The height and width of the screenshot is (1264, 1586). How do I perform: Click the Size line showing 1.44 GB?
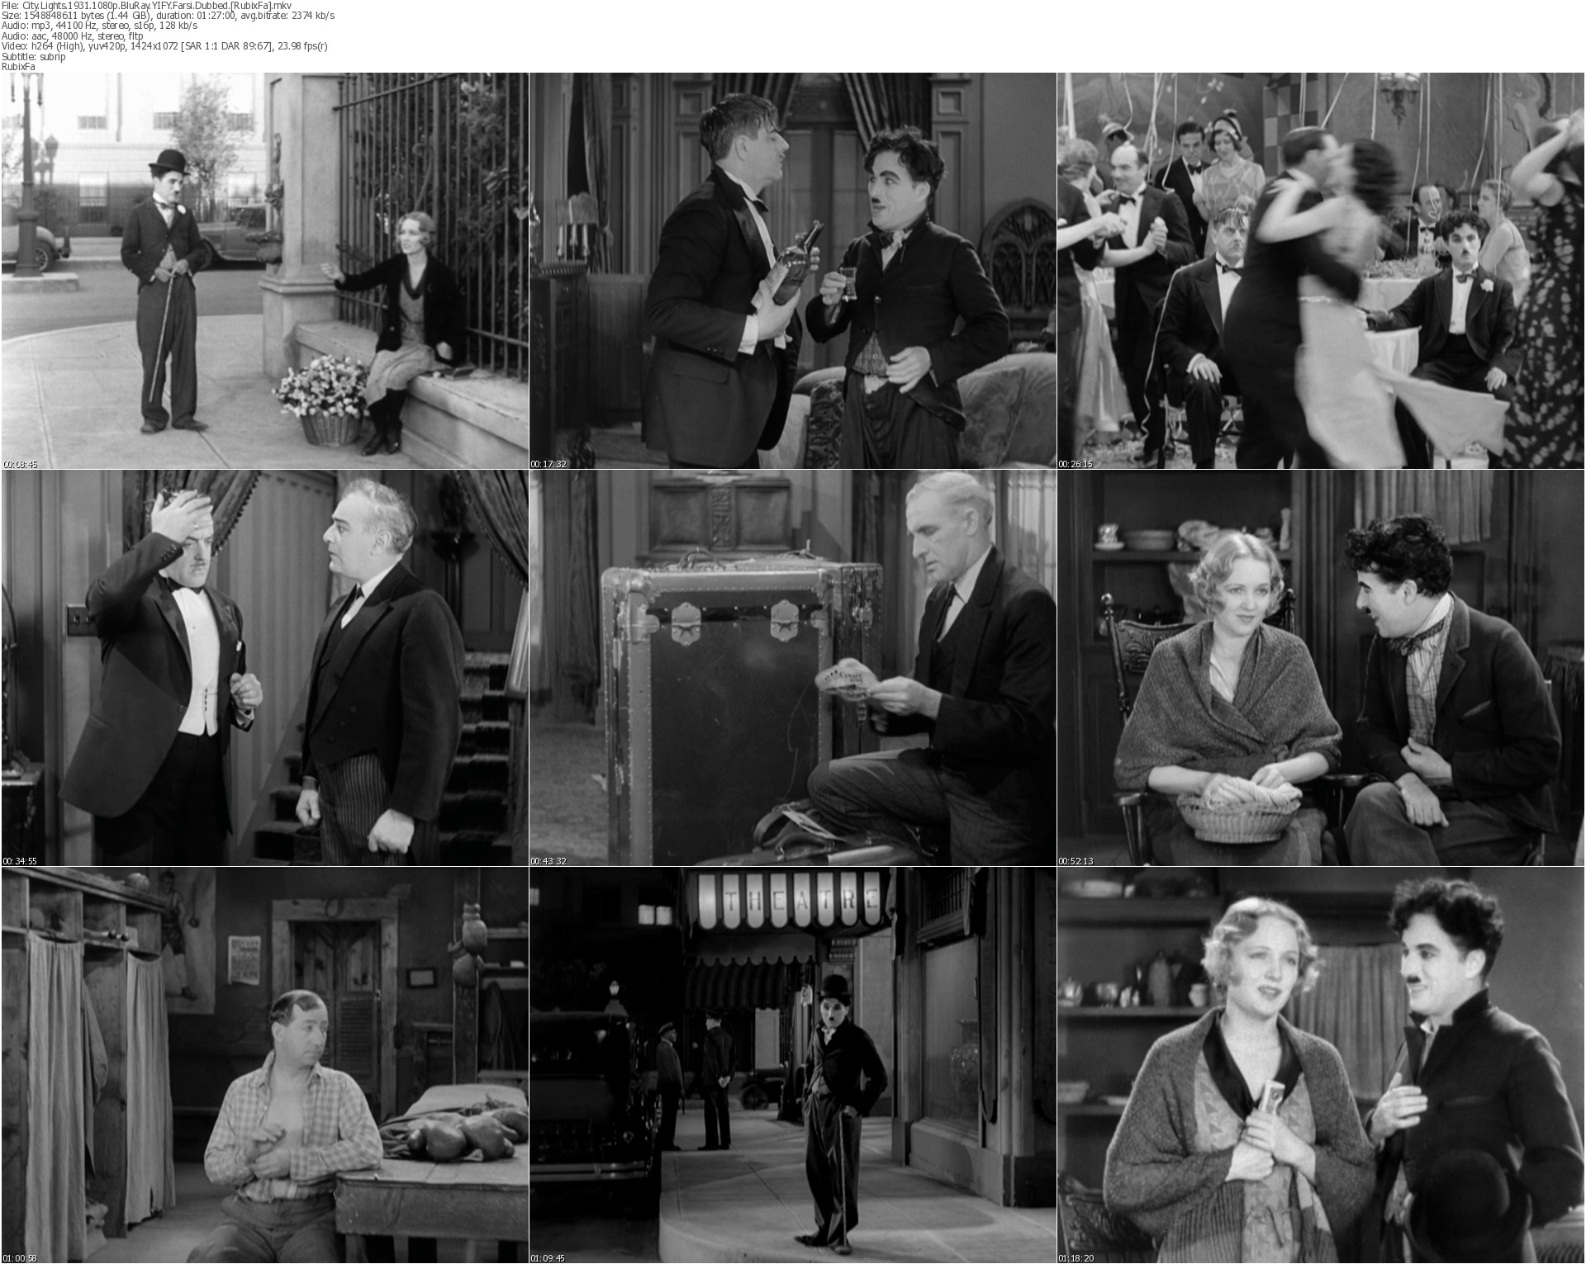point(168,16)
